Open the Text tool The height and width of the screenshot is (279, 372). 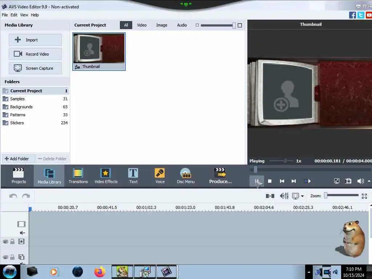tap(133, 176)
